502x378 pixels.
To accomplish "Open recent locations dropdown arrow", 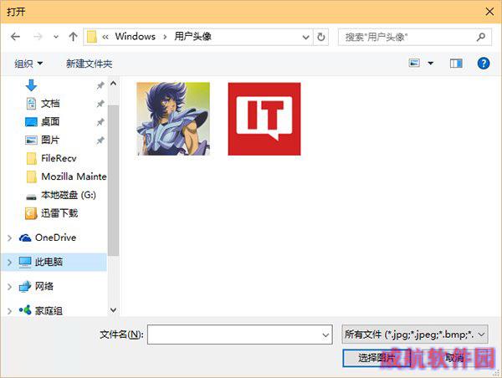I will (x=56, y=37).
